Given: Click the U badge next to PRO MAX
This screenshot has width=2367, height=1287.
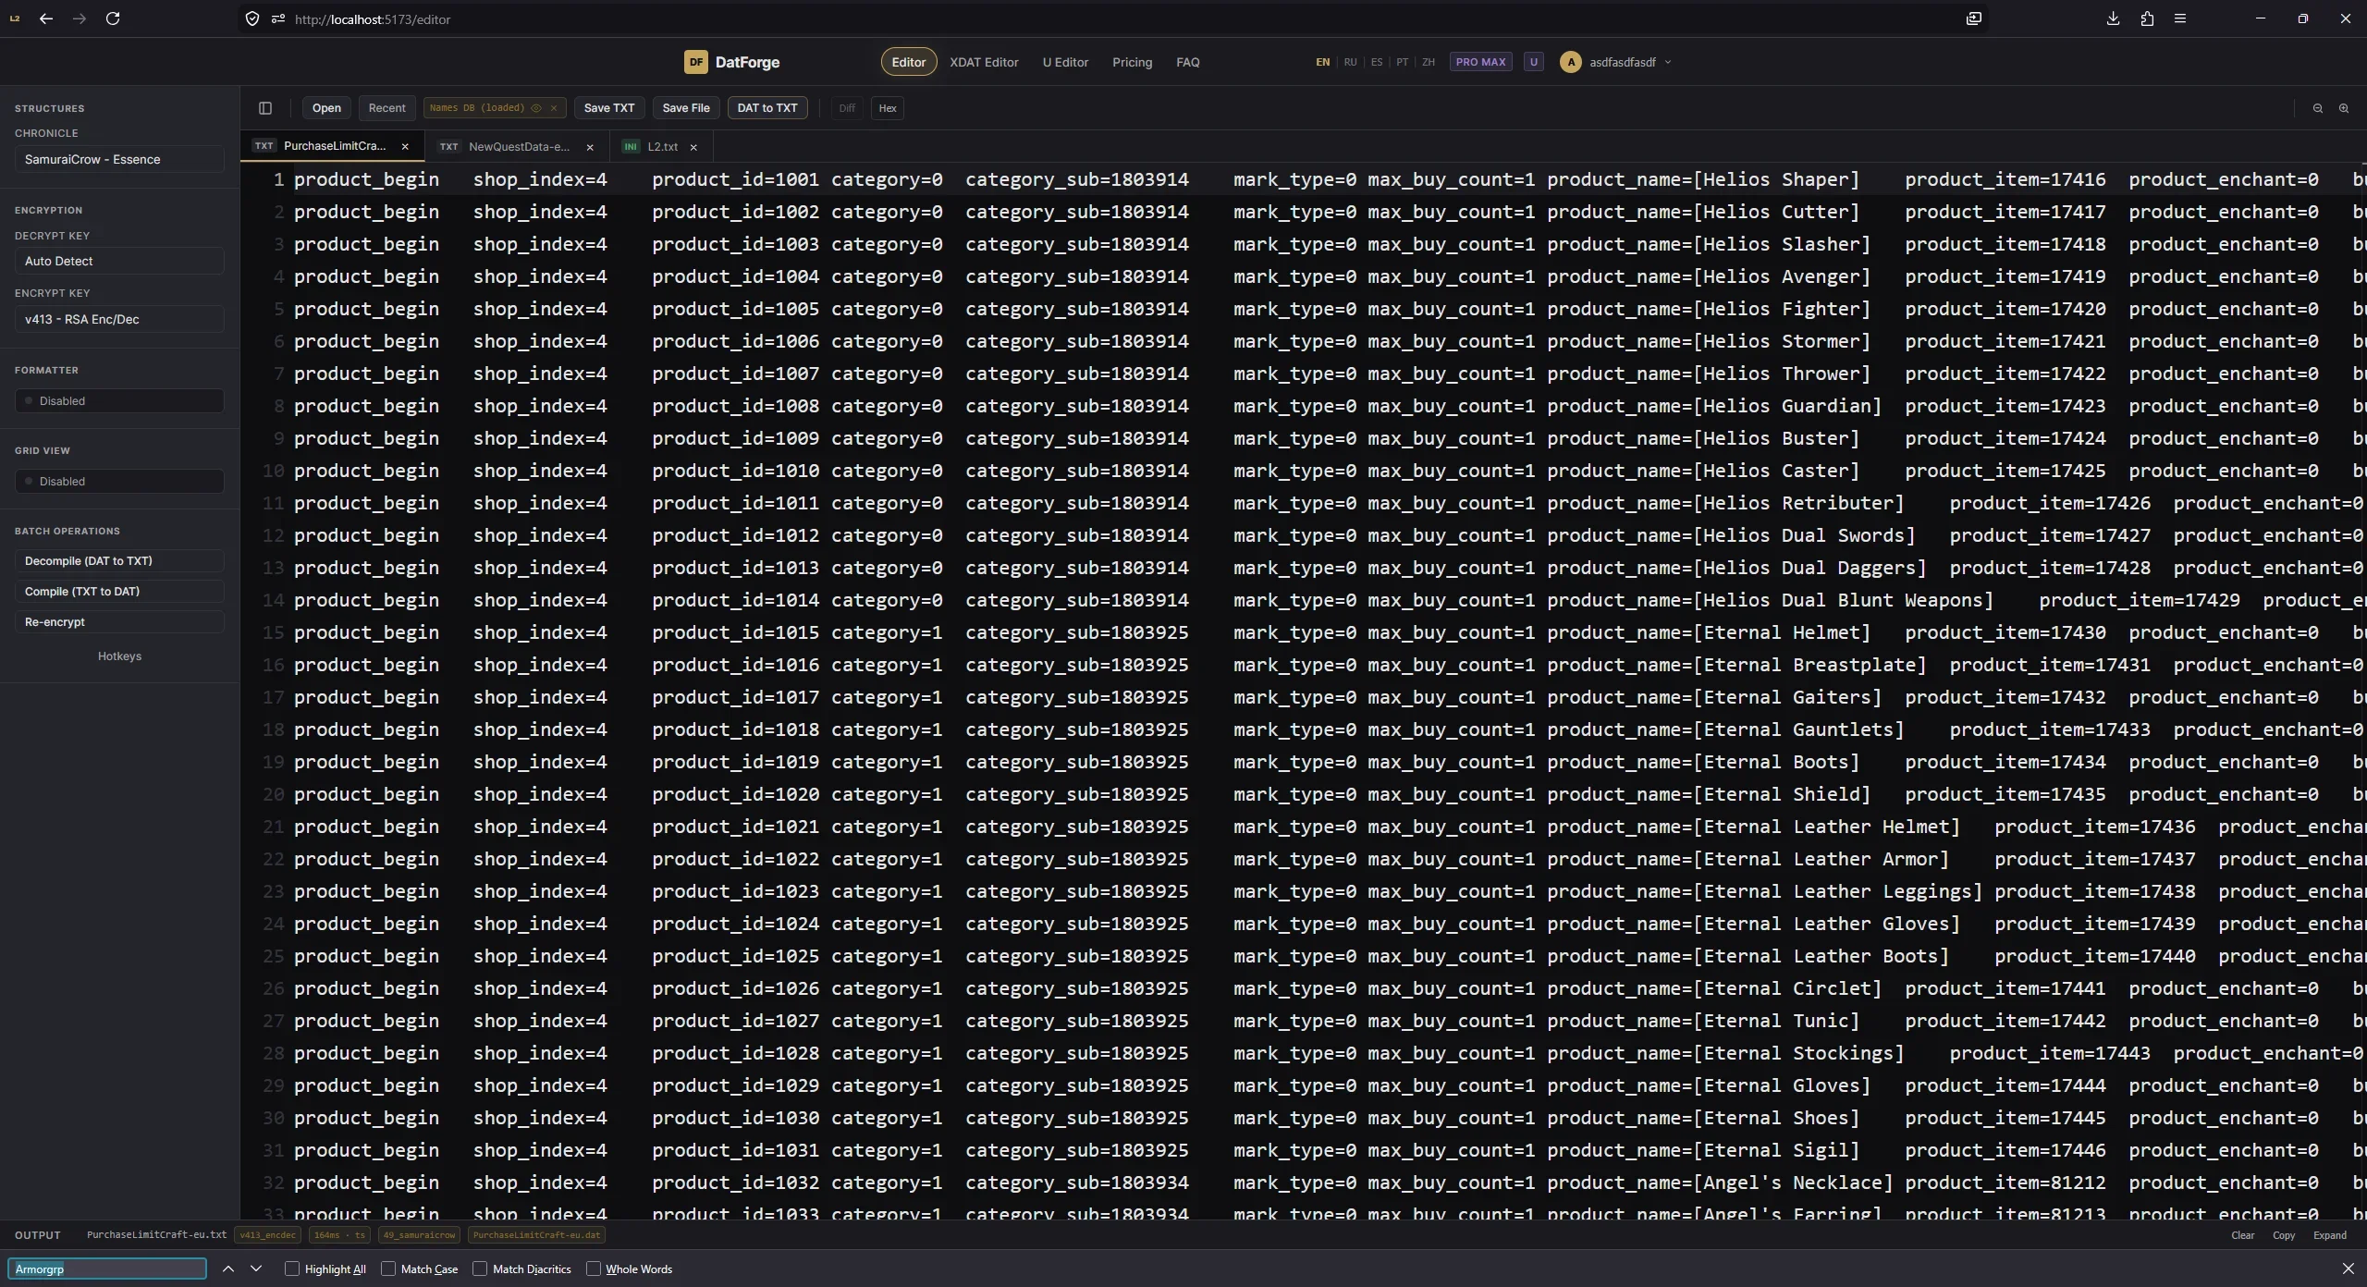Looking at the screenshot, I should click(1534, 62).
